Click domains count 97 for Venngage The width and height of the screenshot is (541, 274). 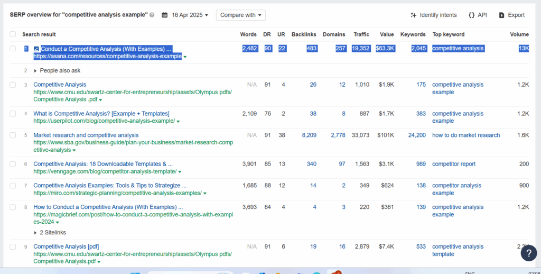tap(342, 164)
